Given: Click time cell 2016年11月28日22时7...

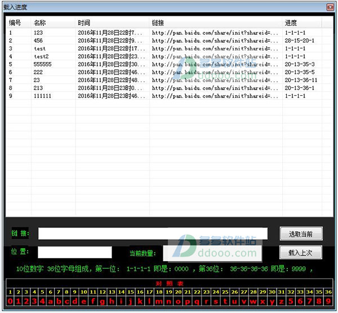Looking at the screenshot, I should [x=110, y=33].
